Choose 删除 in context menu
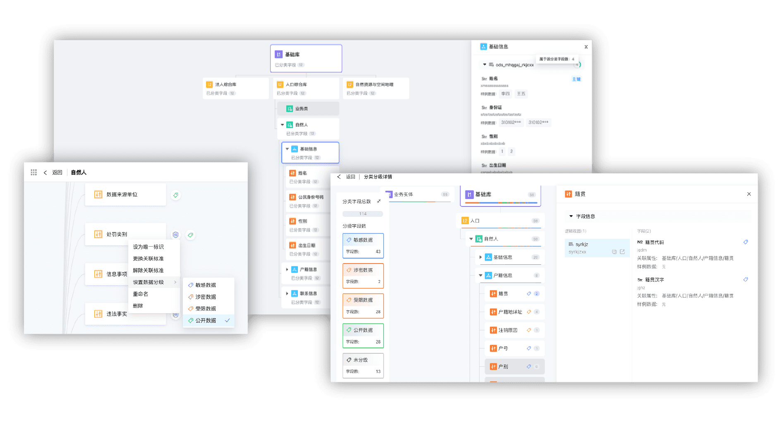The height and width of the screenshot is (422, 782). coord(154,306)
